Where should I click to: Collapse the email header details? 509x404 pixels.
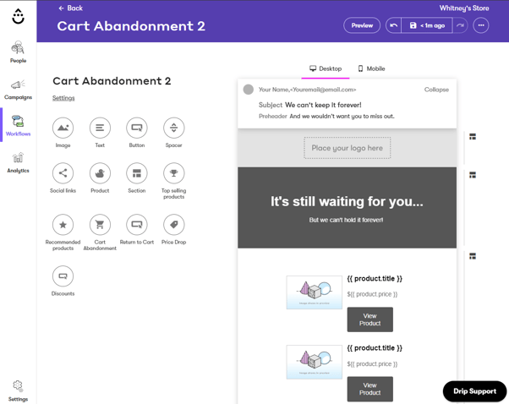click(x=436, y=90)
